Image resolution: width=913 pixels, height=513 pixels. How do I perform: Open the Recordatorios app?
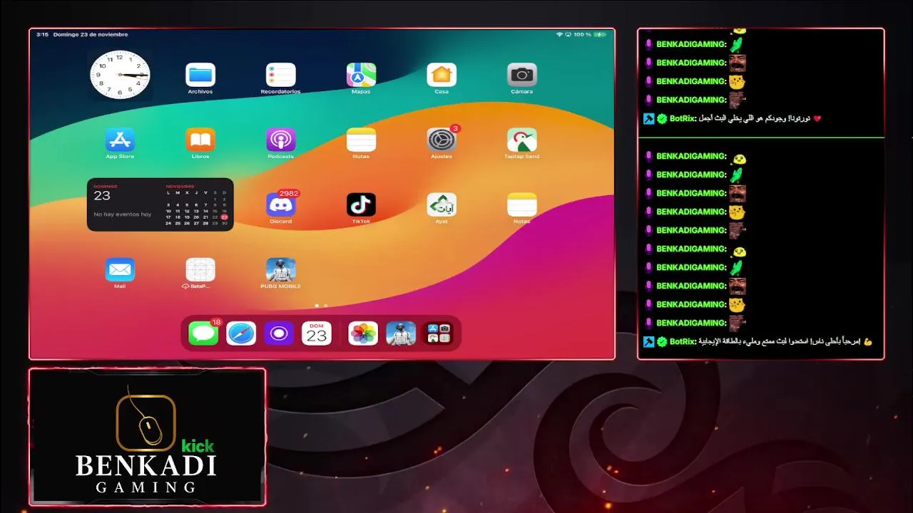tap(280, 75)
